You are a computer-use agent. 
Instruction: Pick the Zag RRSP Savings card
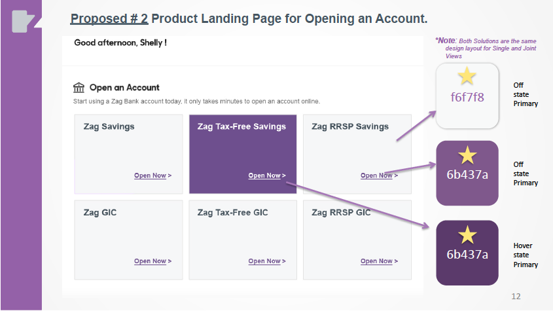tap(357, 154)
